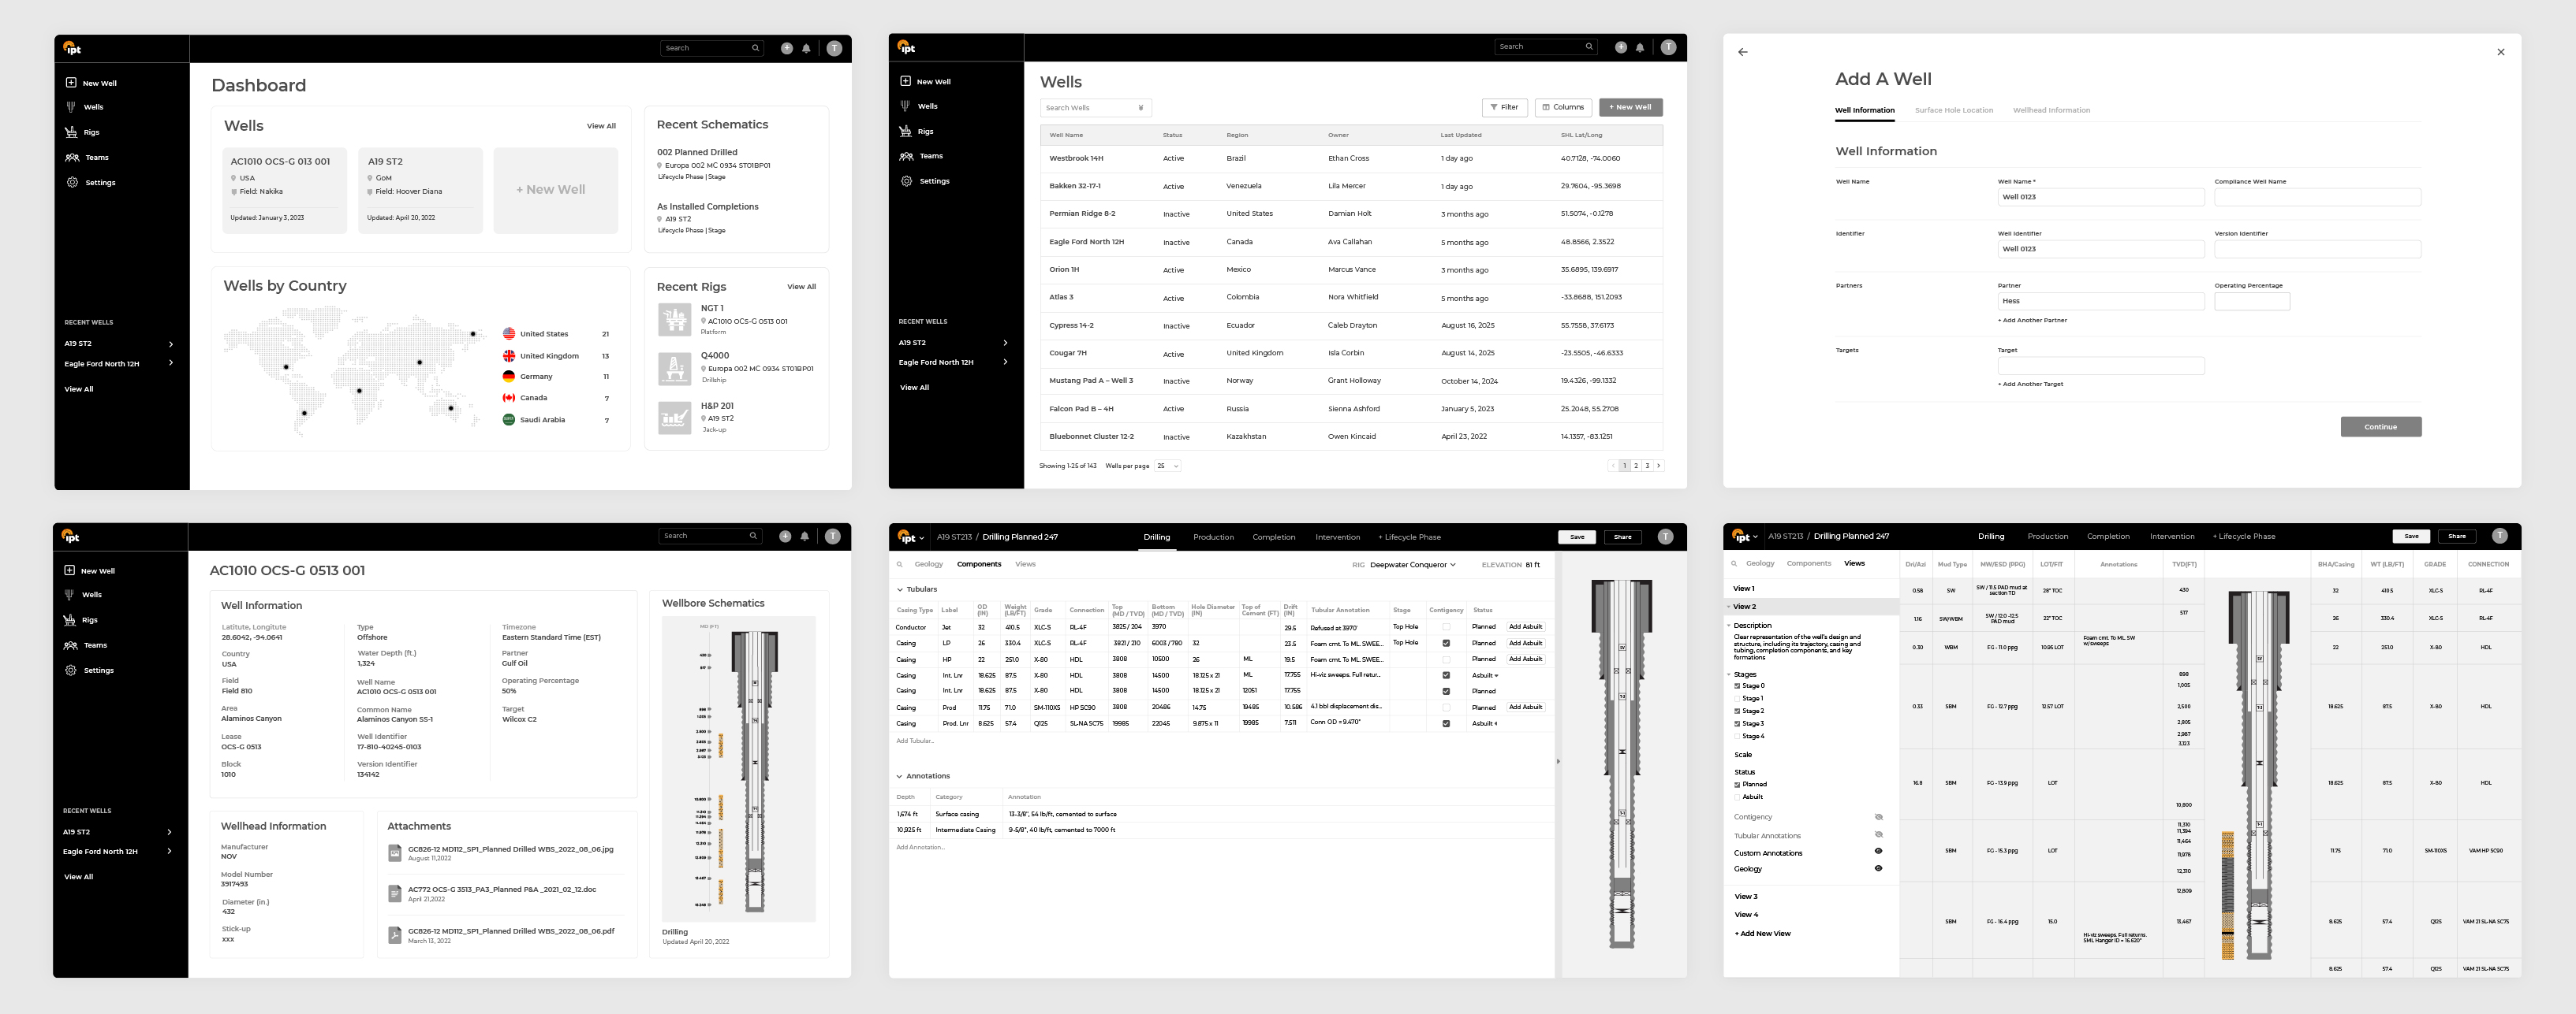Toggle Contigency checkbox for Conductor Jet row

1446,627
